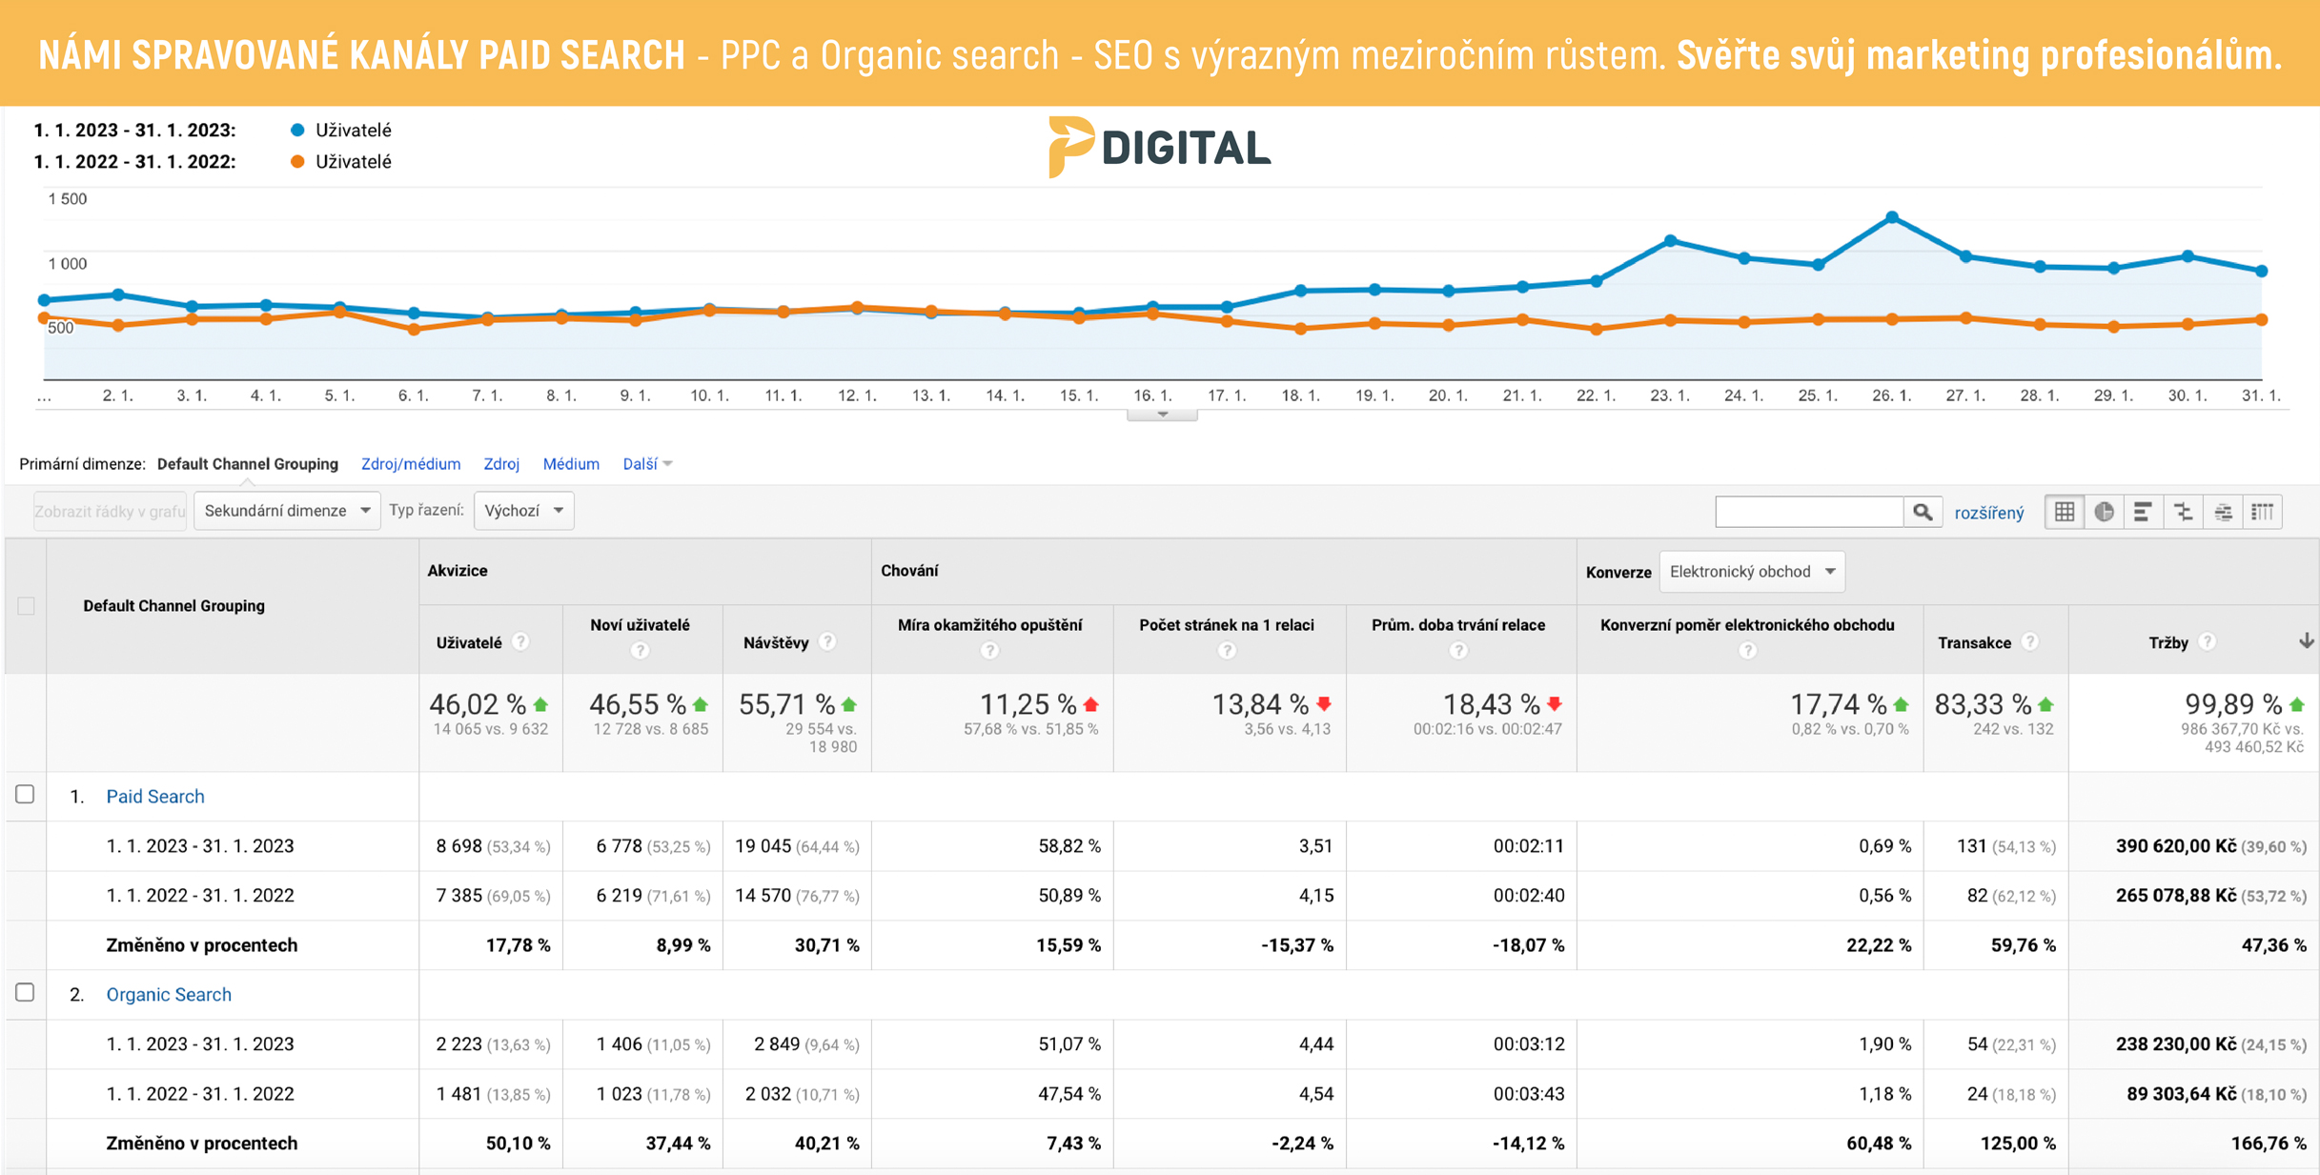Open the Výchozí sort type dropdown

click(523, 511)
